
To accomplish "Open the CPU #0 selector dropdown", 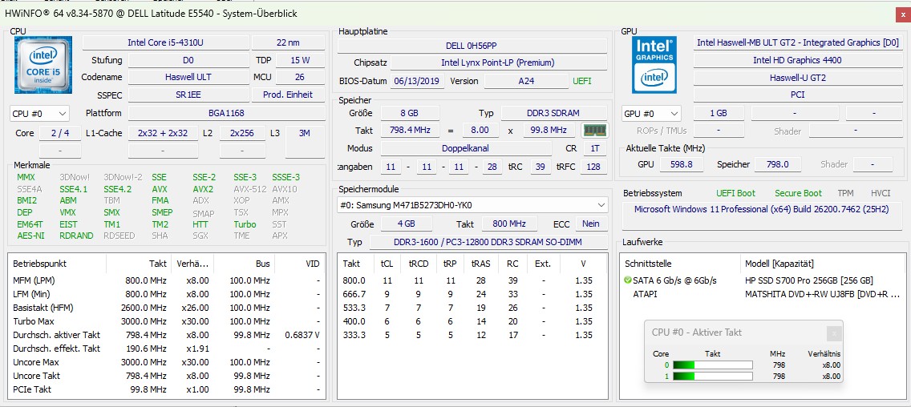I will [39, 114].
